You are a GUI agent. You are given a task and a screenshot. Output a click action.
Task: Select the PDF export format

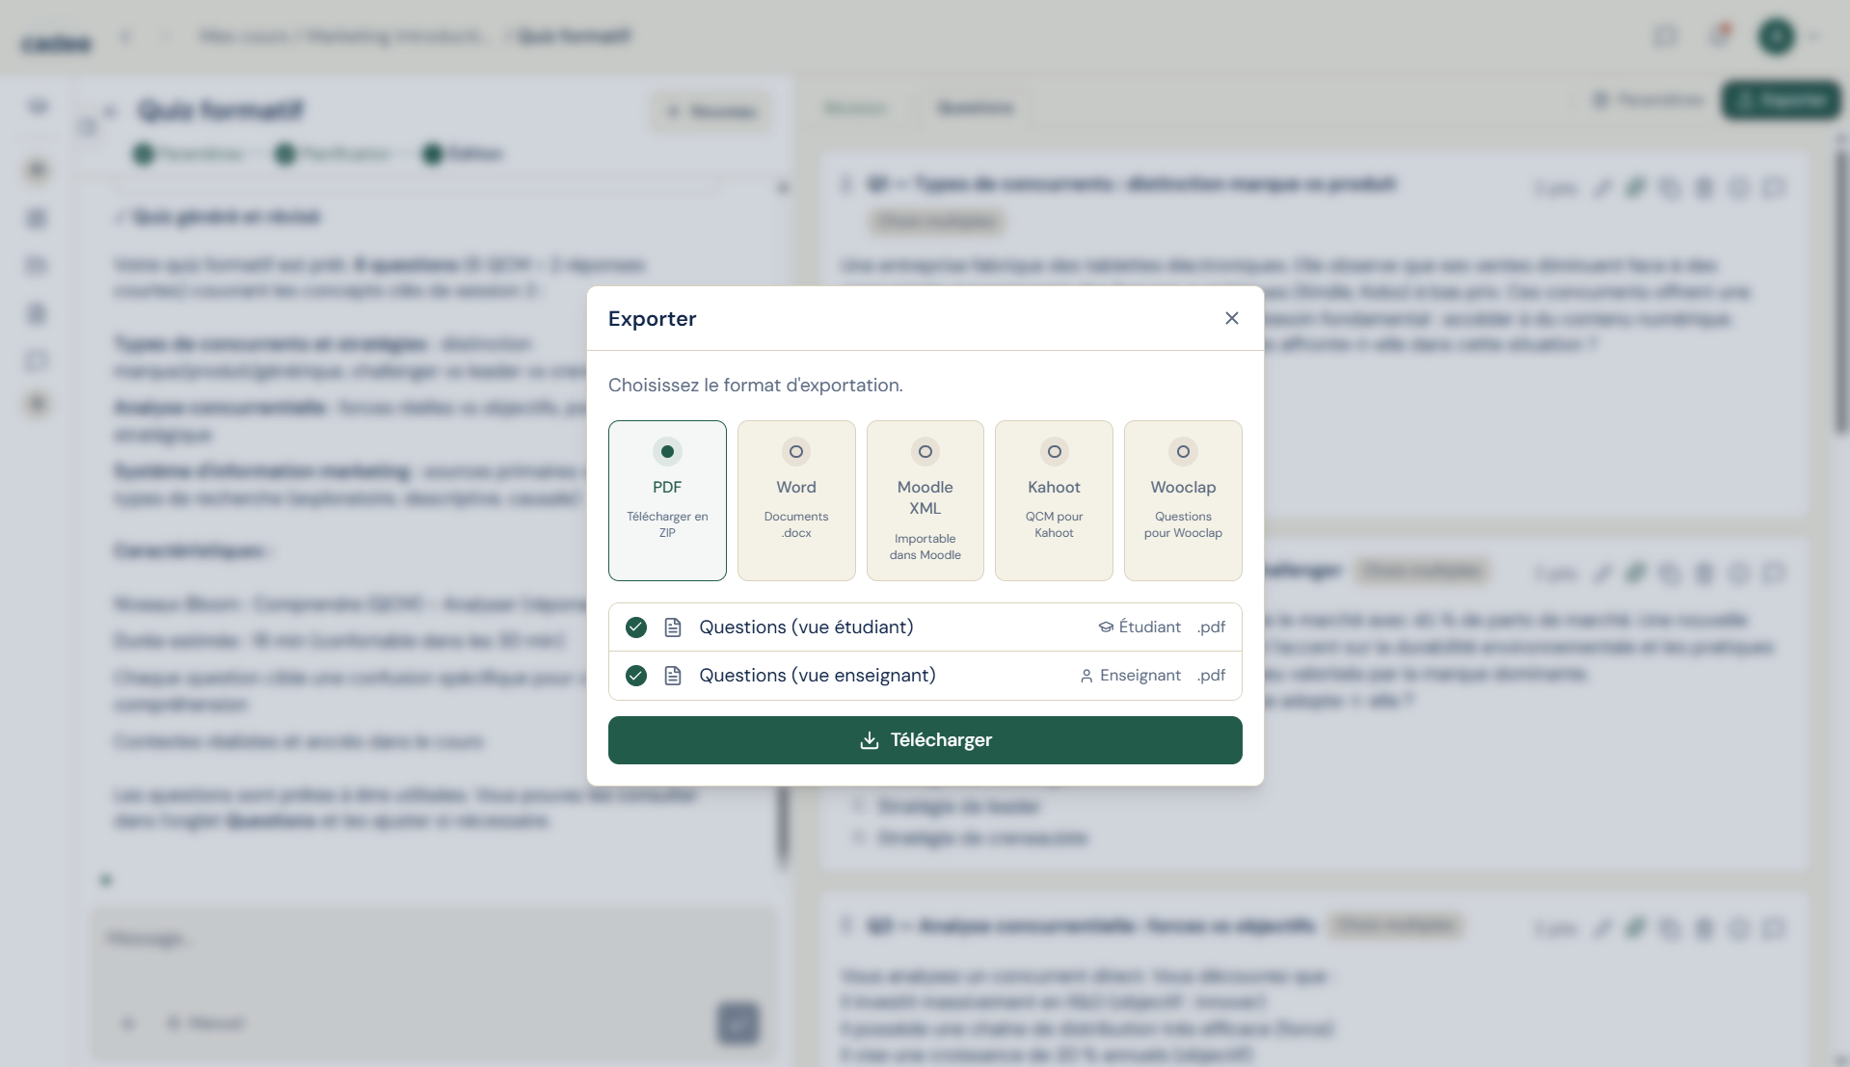[667, 500]
